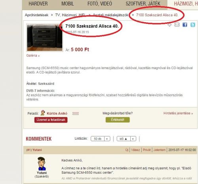Open the idő sort order dropdown
The height and width of the screenshot is (184, 198).
(126, 139)
